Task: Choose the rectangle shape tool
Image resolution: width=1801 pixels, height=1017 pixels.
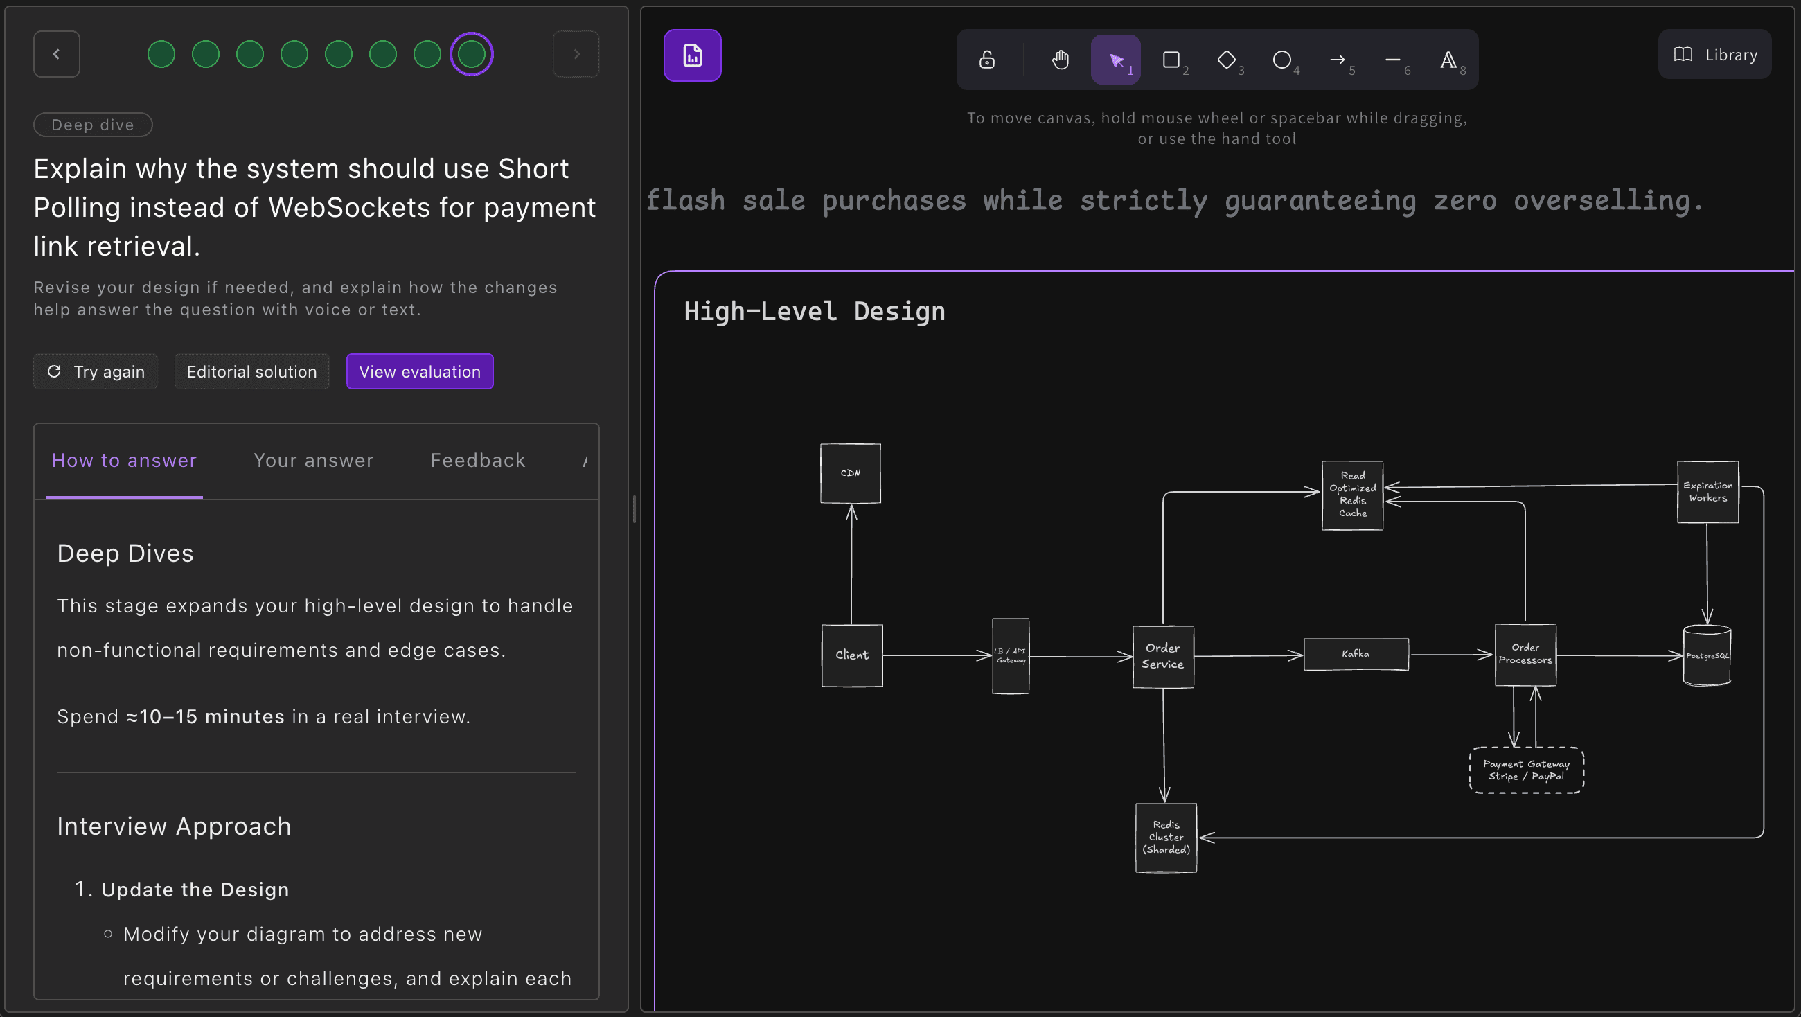Action: [1172, 60]
